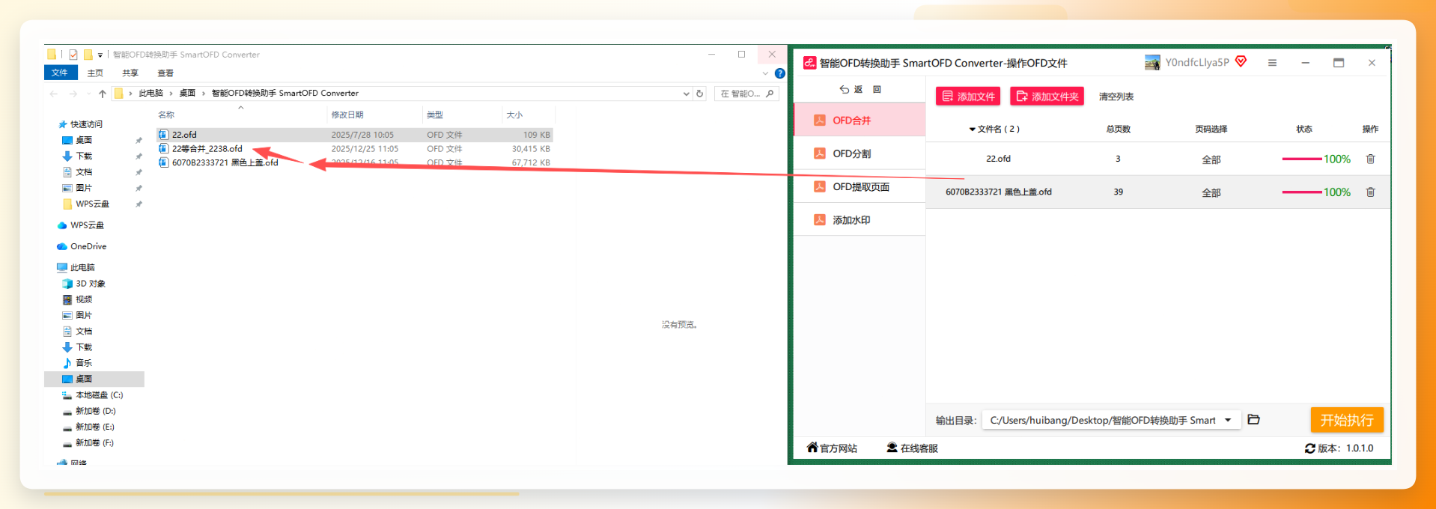Click the File Explorer search box
Screen dimensions: 1436x509
pos(746,94)
